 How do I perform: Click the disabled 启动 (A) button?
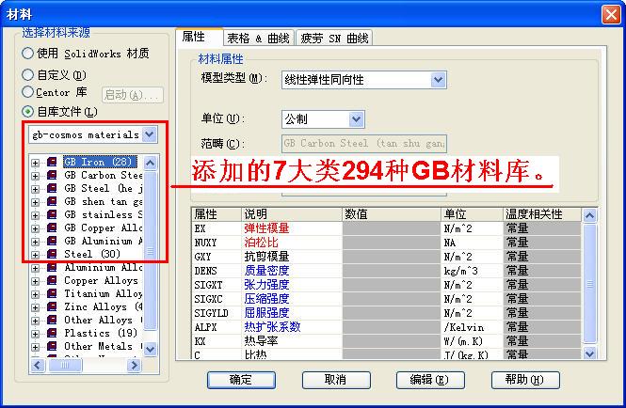[133, 95]
